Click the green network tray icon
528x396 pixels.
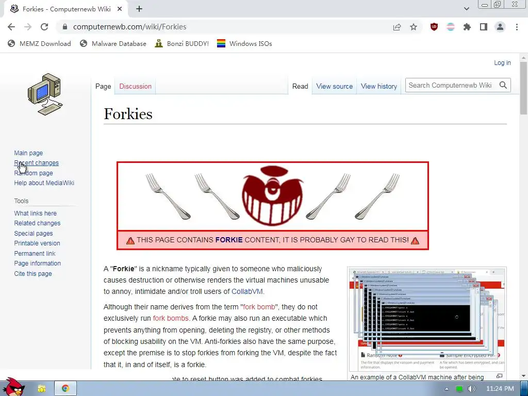(x=459, y=389)
